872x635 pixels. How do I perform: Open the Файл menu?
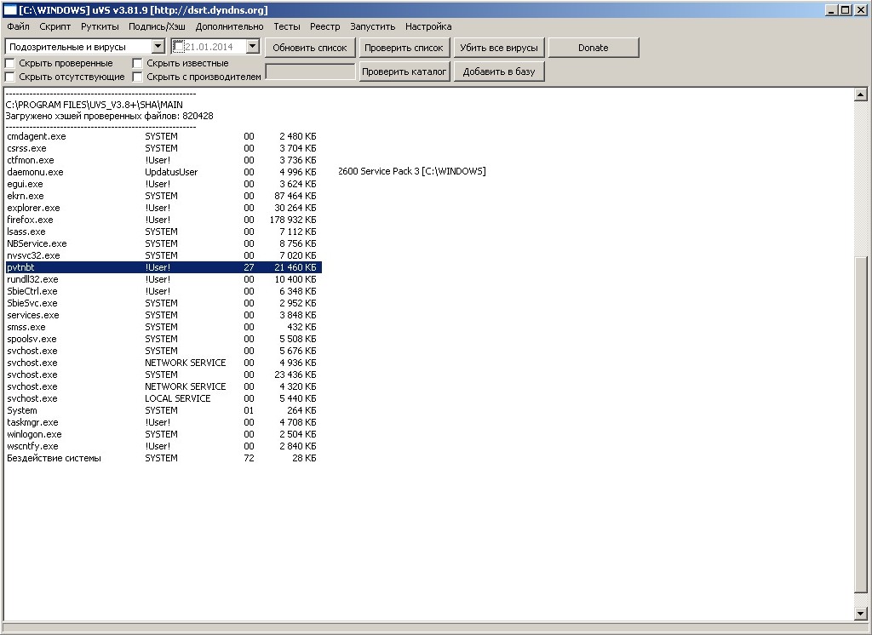[x=19, y=26]
